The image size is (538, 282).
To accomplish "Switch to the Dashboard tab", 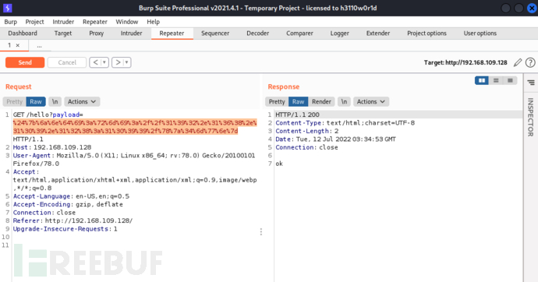I will pos(23,33).
